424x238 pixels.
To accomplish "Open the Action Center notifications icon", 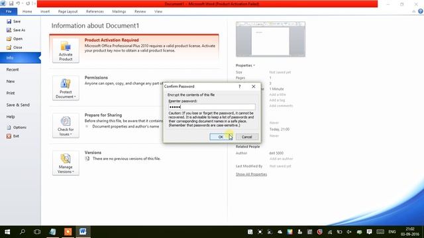I will (369, 232).
